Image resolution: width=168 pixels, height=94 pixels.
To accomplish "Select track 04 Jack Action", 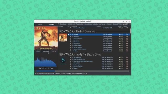I will (x=99, y=40).
